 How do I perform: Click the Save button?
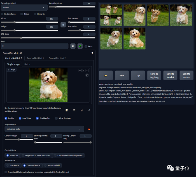click(122, 75)
